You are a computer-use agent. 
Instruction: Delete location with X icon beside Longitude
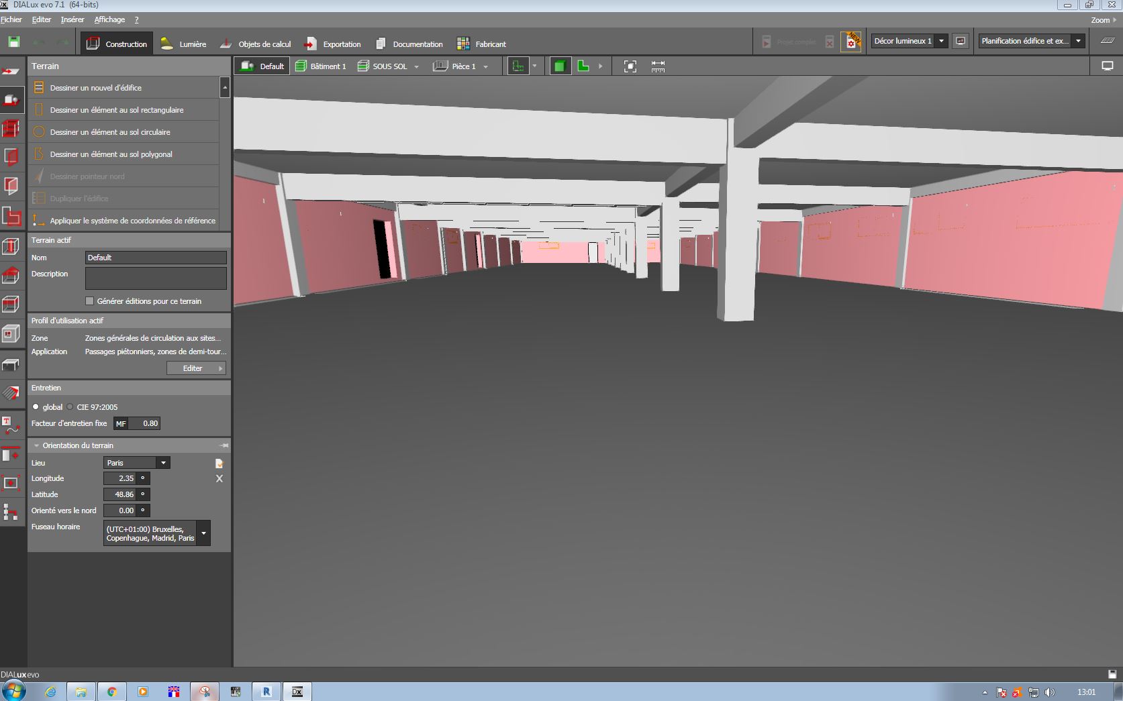click(219, 479)
